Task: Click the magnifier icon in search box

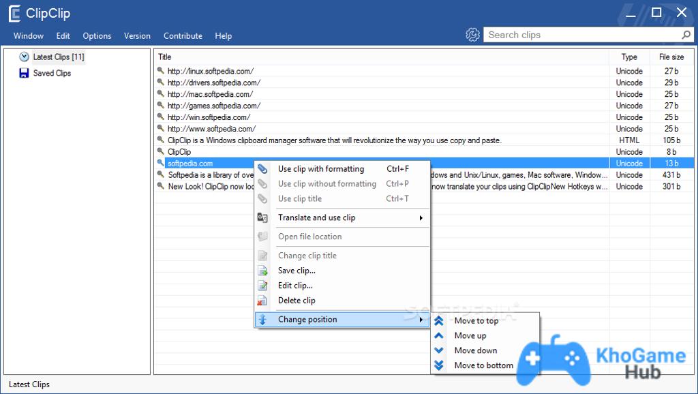Action: [x=686, y=35]
